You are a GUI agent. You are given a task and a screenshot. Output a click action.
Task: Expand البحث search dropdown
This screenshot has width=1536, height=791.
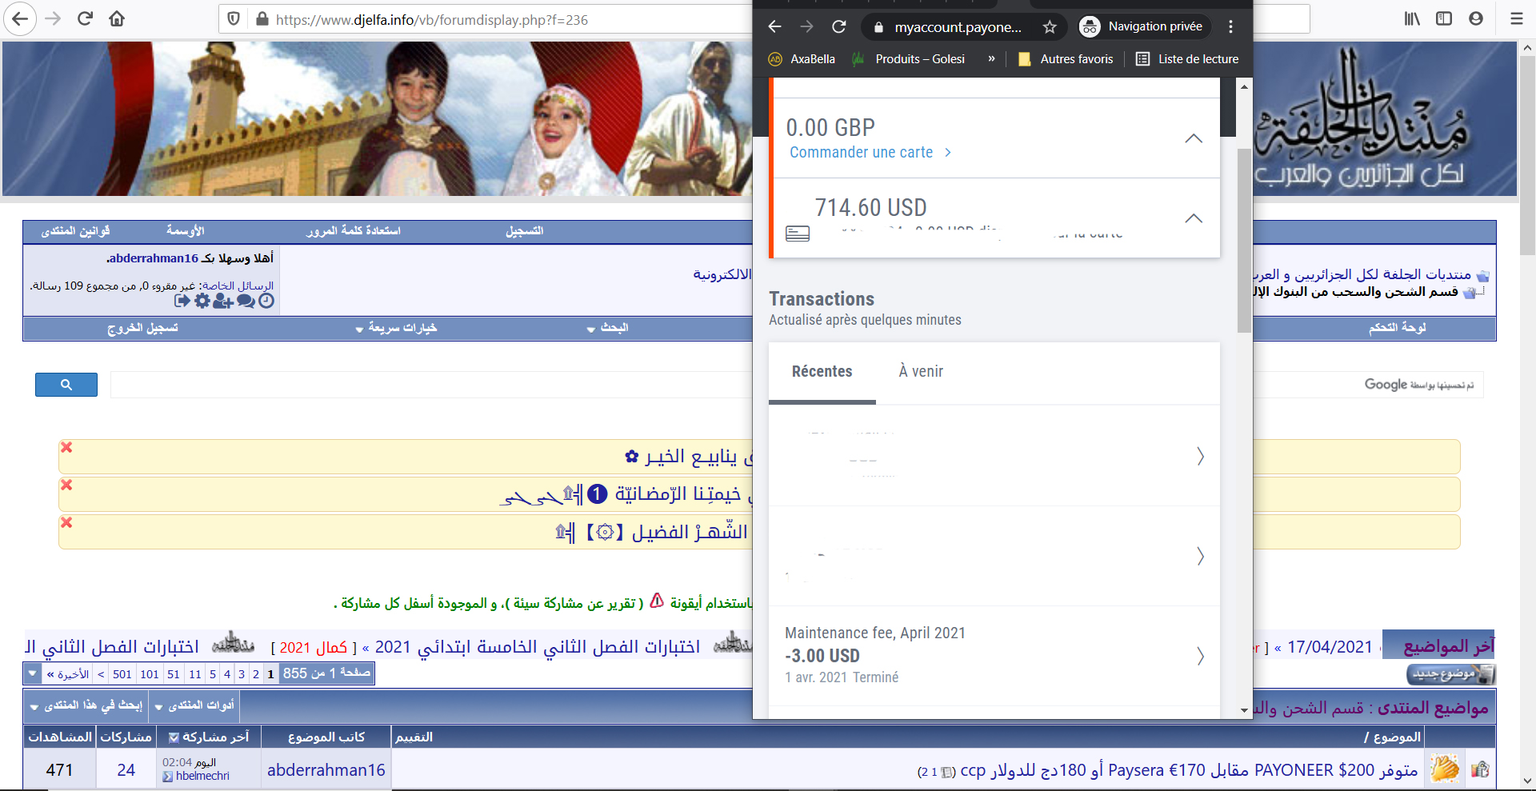click(x=607, y=328)
